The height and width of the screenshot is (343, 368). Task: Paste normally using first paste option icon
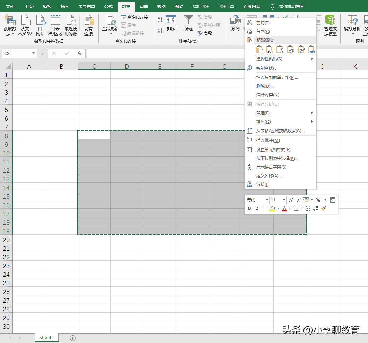(x=259, y=50)
